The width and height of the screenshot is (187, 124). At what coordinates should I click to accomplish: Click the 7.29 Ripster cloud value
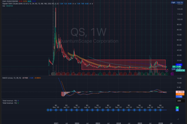[x=61, y=4]
